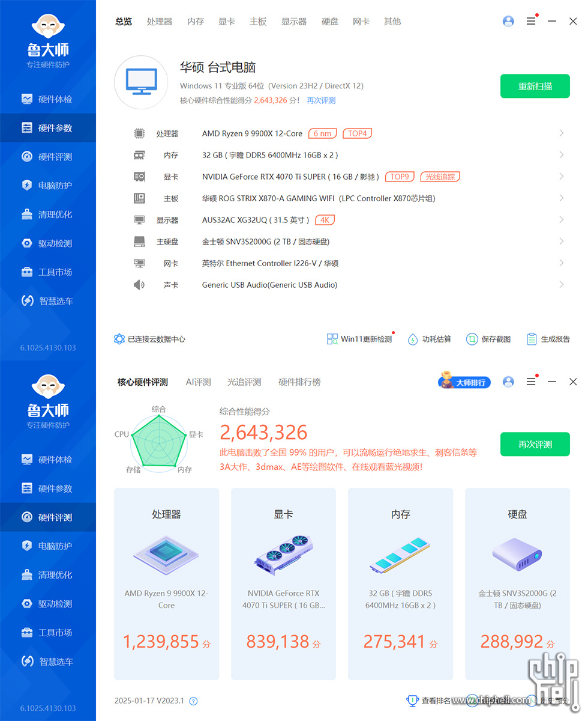Screen dimensions: 588x721
Task: Open 驱动检测 in the sidebar with 硬件参数 highlighted
Action: point(48,243)
